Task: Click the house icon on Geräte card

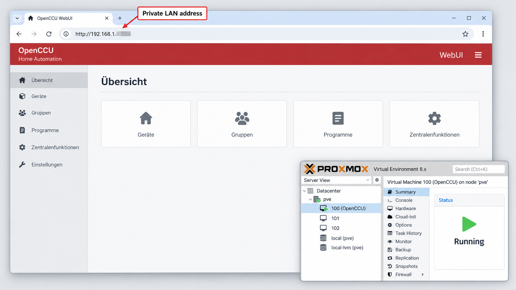Action: 146,118
